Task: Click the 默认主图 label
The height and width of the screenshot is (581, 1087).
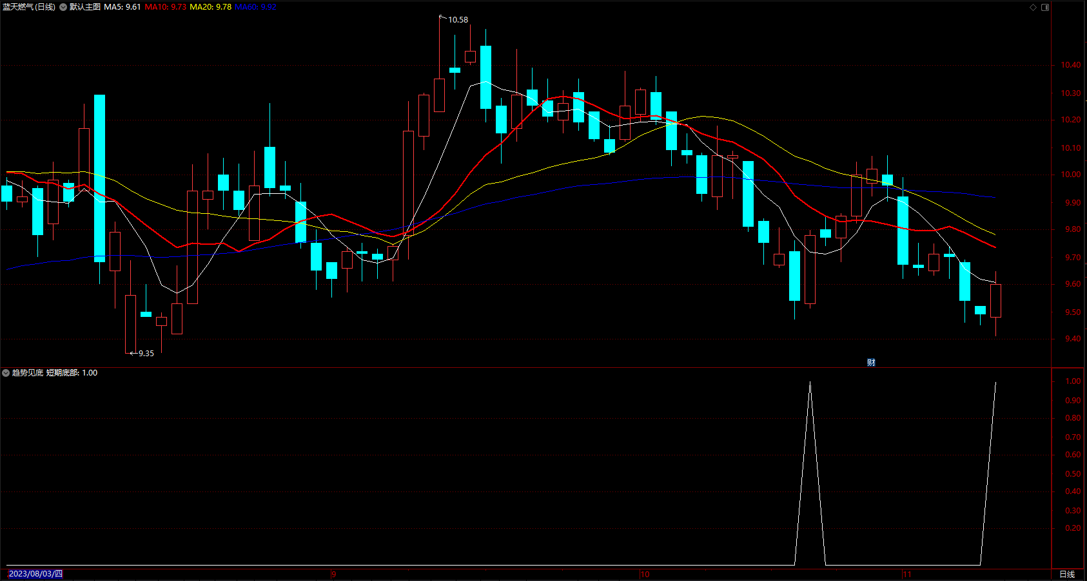Action: click(85, 7)
